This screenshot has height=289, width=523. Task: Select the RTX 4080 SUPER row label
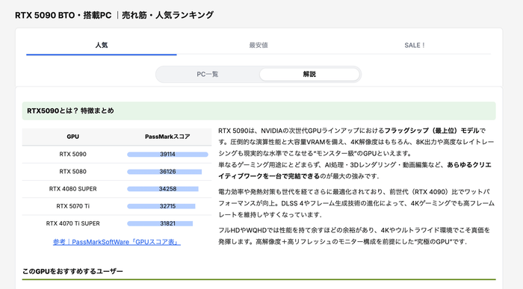pyautogui.click(x=72, y=189)
